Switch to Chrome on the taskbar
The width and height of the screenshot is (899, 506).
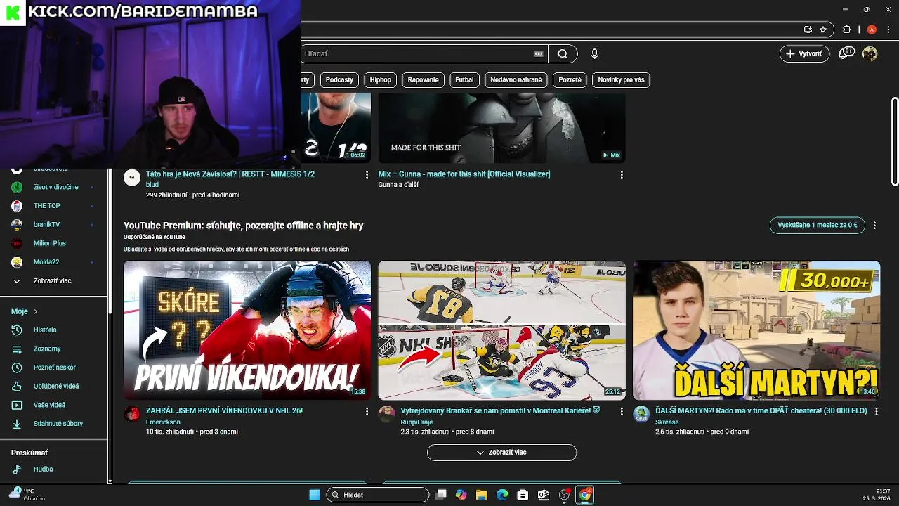pos(584,495)
